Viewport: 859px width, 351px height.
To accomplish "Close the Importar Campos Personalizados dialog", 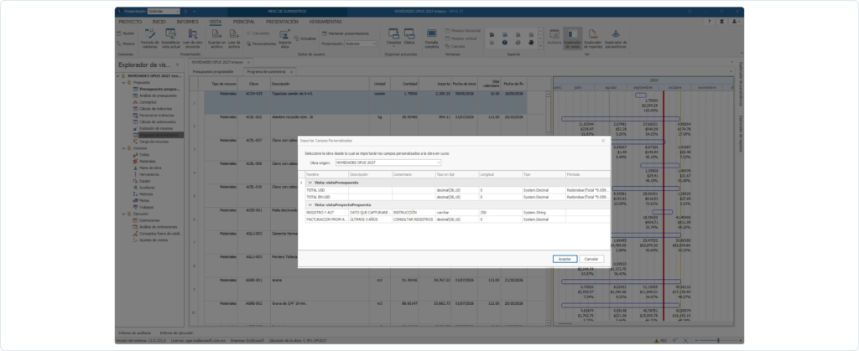I will coord(603,141).
